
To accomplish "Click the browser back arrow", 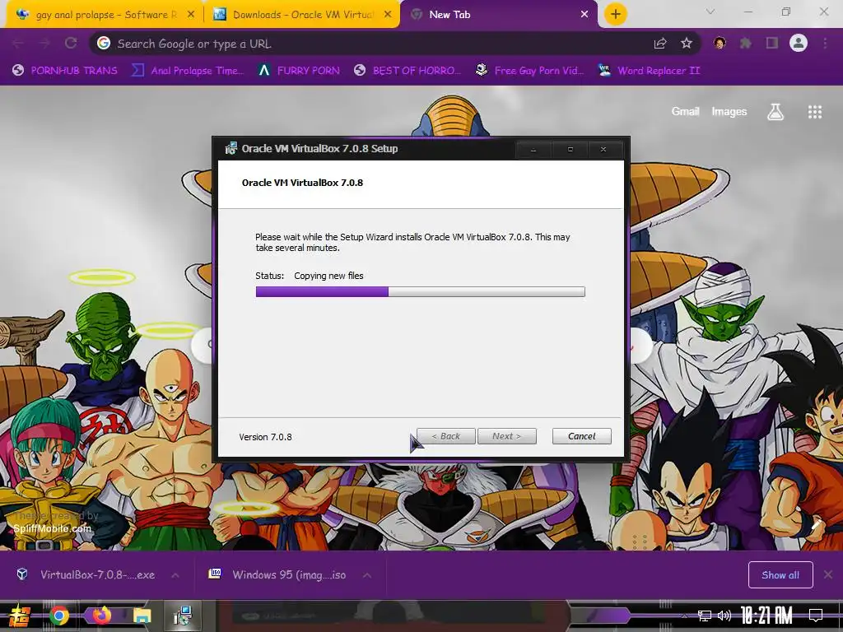I will point(18,43).
